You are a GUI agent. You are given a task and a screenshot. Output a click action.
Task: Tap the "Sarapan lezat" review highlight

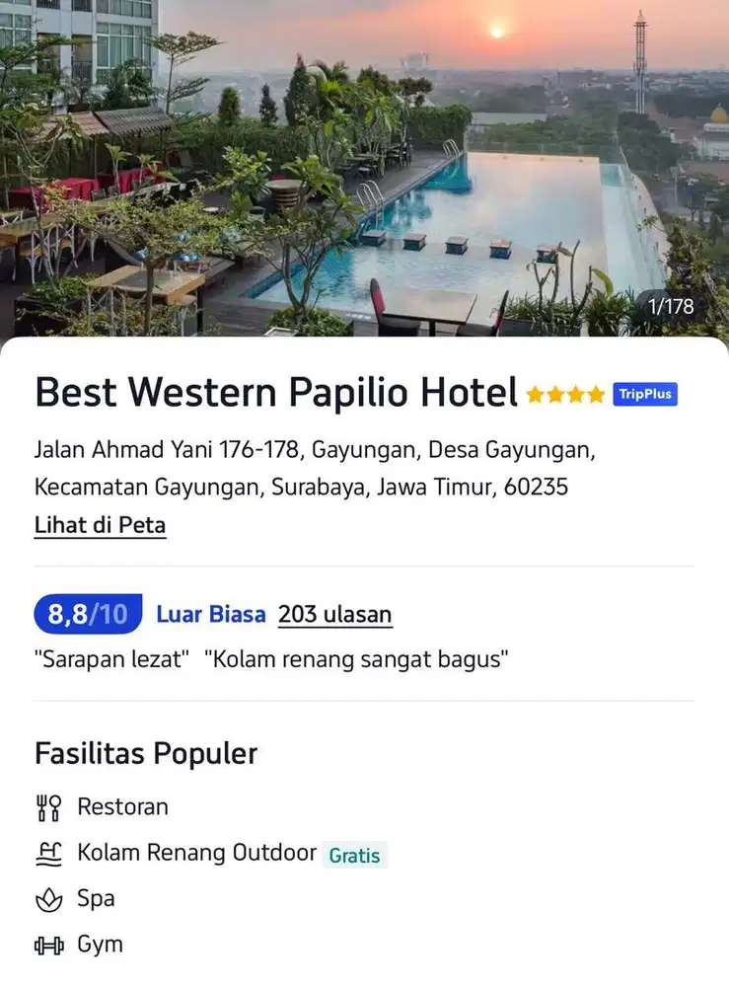pyautogui.click(x=111, y=659)
